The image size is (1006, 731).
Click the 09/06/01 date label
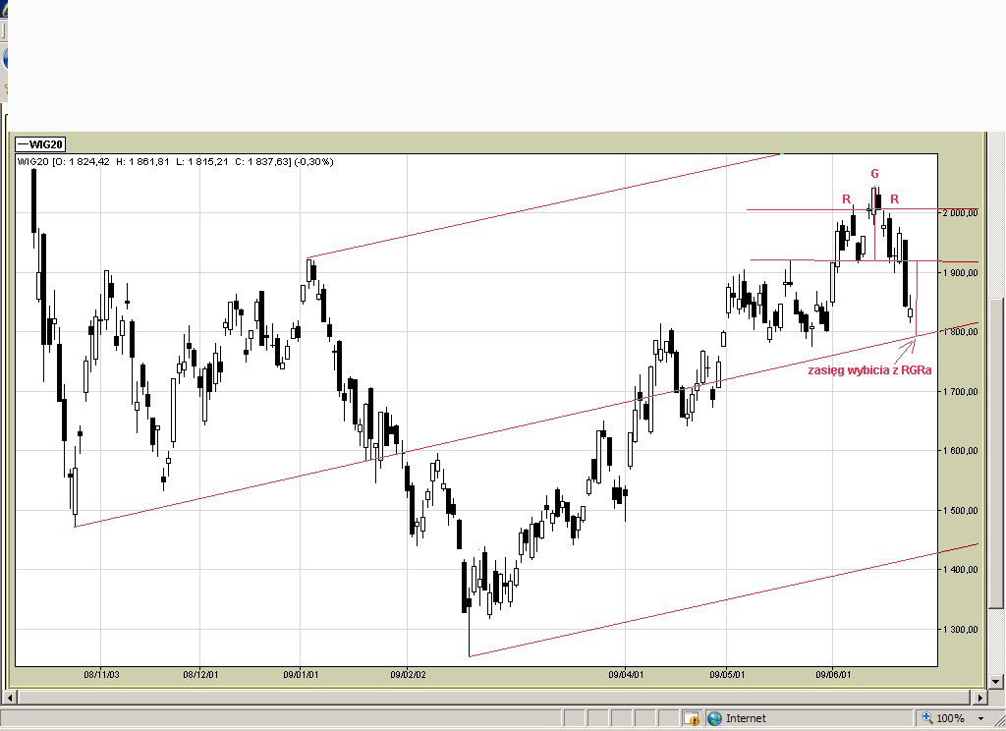[x=833, y=675]
